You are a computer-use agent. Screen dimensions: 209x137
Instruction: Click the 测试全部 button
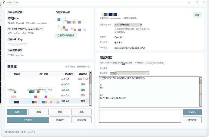[81, 120]
